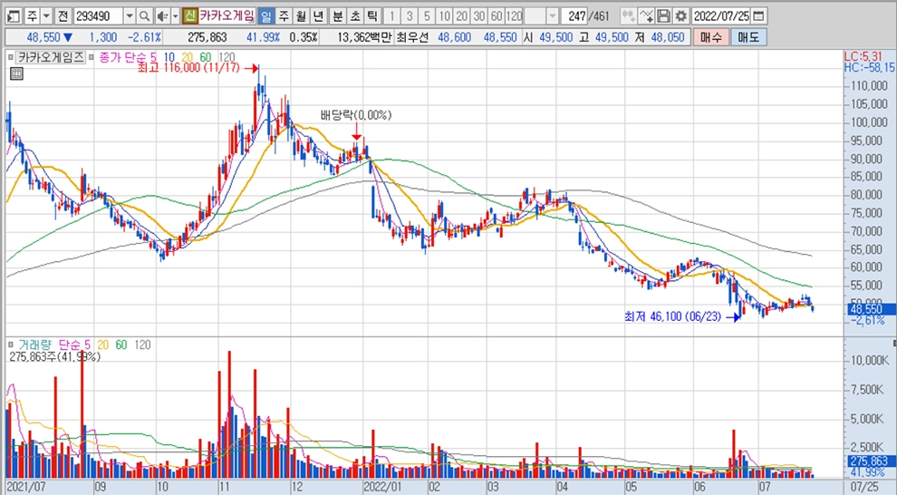Image resolution: width=897 pixels, height=495 pixels.
Task: Click the 매도 sell button
Action: tap(748, 38)
